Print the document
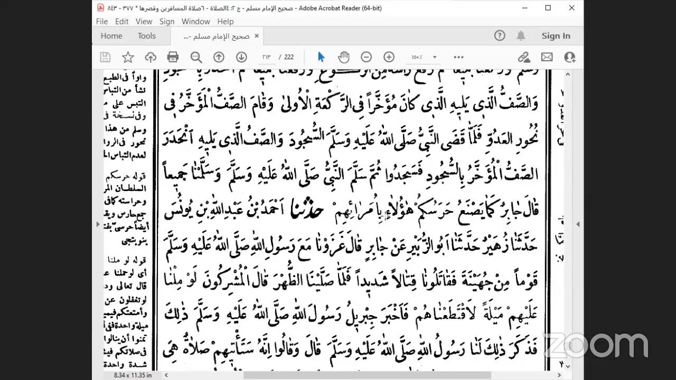Image resolution: width=676 pixels, height=380 pixels. 173,57
